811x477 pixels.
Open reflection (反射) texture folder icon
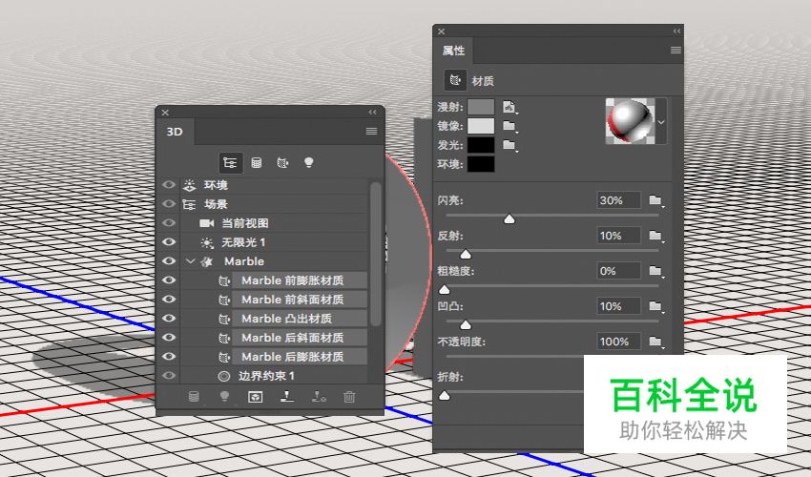click(655, 236)
